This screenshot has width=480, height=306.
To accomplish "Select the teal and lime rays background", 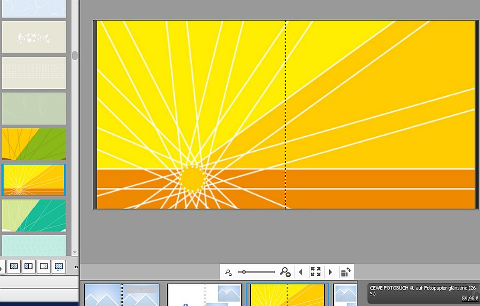I will pyautogui.click(x=34, y=216).
